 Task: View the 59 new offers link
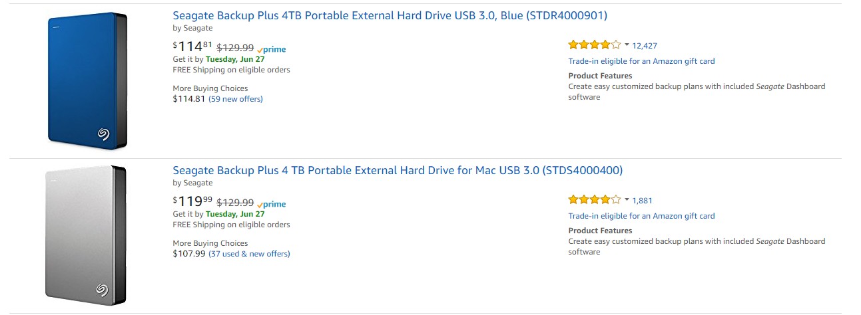click(236, 99)
